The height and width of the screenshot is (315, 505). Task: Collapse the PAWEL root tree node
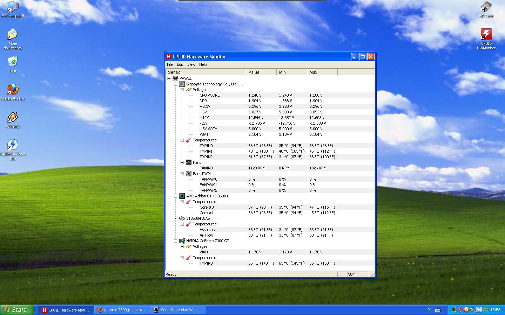pyautogui.click(x=169, y=78)
